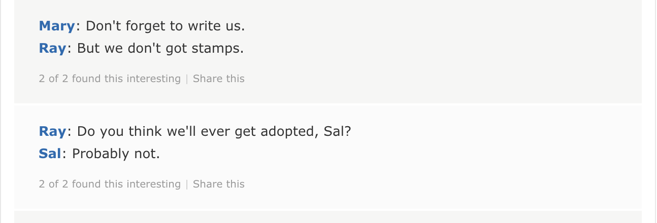Click the interesting count under the 'Probably not' quote
This screenshot has height=223, width=657.
pyautogui.click(x=110, y=184)
